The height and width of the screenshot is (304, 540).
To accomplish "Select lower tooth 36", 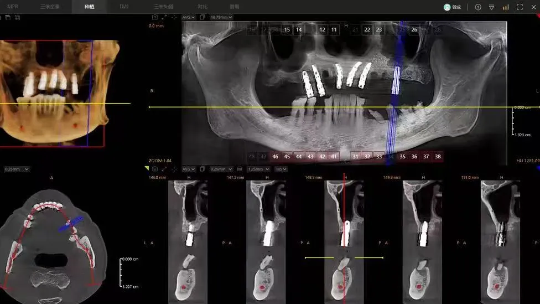I will (x=414, y=157).
